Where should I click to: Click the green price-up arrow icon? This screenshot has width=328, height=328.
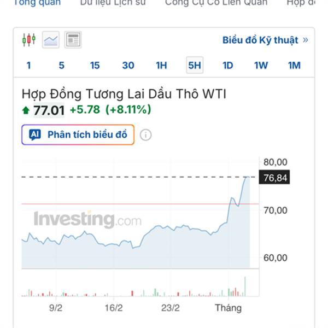pos(26,110)
